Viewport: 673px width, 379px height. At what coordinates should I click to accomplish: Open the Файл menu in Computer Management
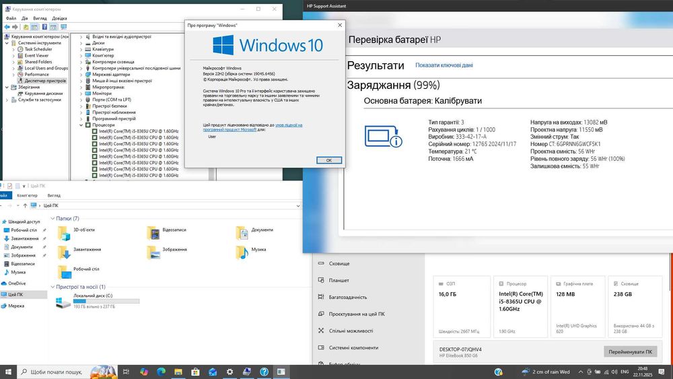coord(11,18)
